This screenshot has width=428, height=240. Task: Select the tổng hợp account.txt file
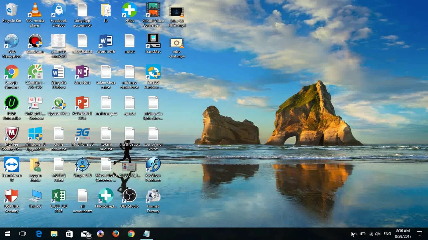tap(82, 15)
